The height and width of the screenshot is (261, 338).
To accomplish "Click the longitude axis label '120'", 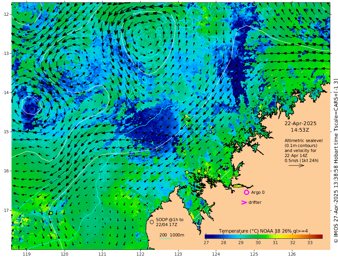I will pyautogui.click(x=65, y=254).
